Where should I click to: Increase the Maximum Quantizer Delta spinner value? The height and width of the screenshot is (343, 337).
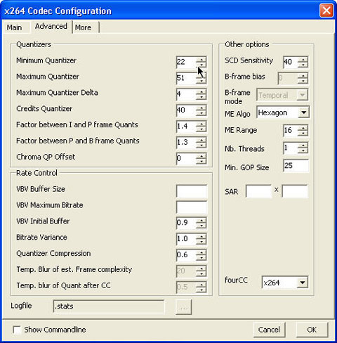pos(201,91)
